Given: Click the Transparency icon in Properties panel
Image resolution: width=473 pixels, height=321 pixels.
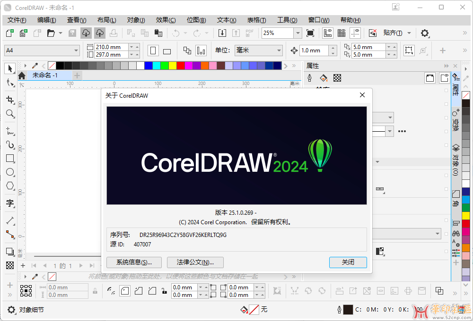Looking at the screenshot, I should (x=337, y=78).
